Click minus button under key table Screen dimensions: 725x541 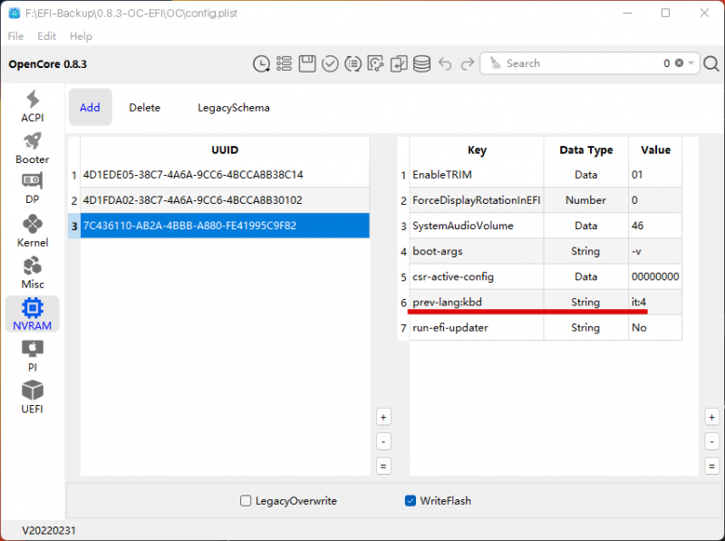pos(711,441)
